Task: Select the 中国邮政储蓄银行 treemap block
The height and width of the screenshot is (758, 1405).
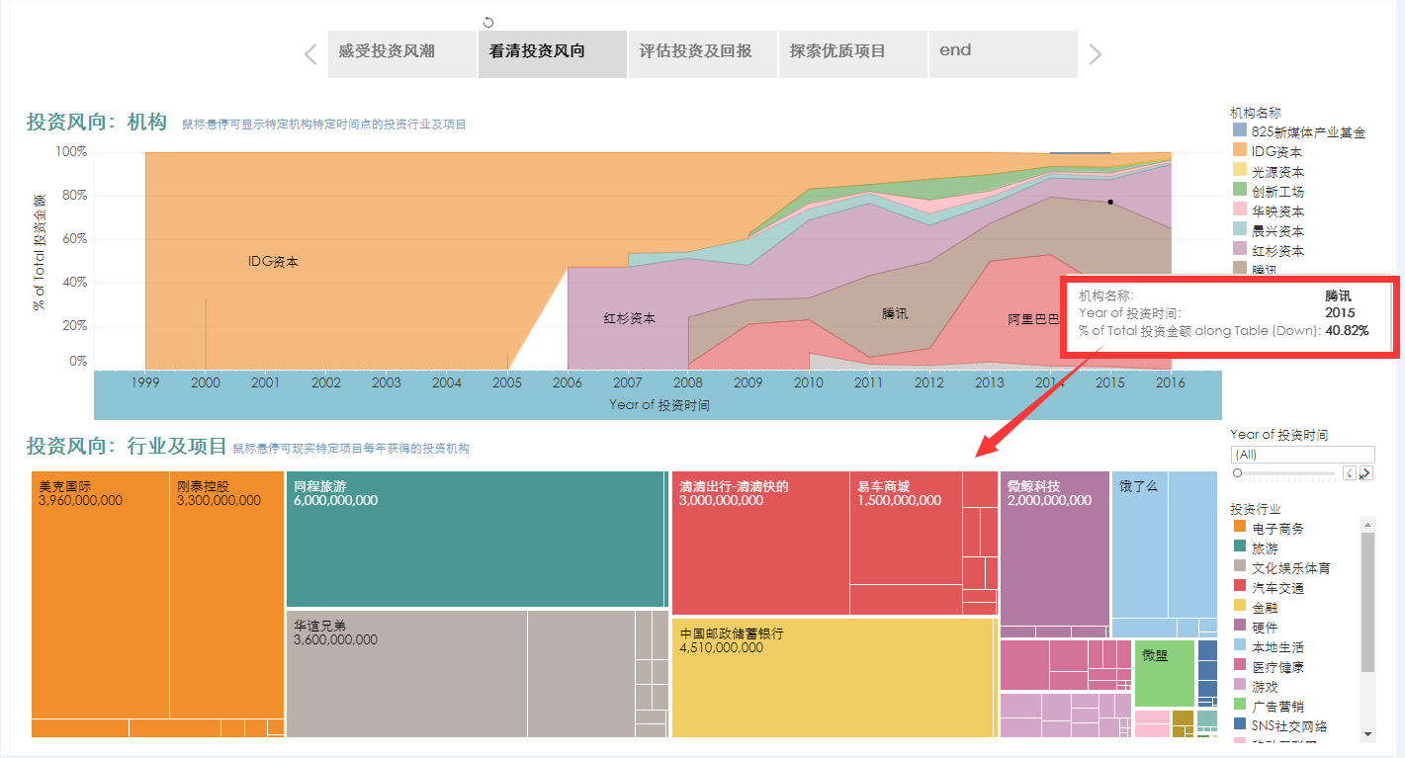Action: [x=833, y=678]
